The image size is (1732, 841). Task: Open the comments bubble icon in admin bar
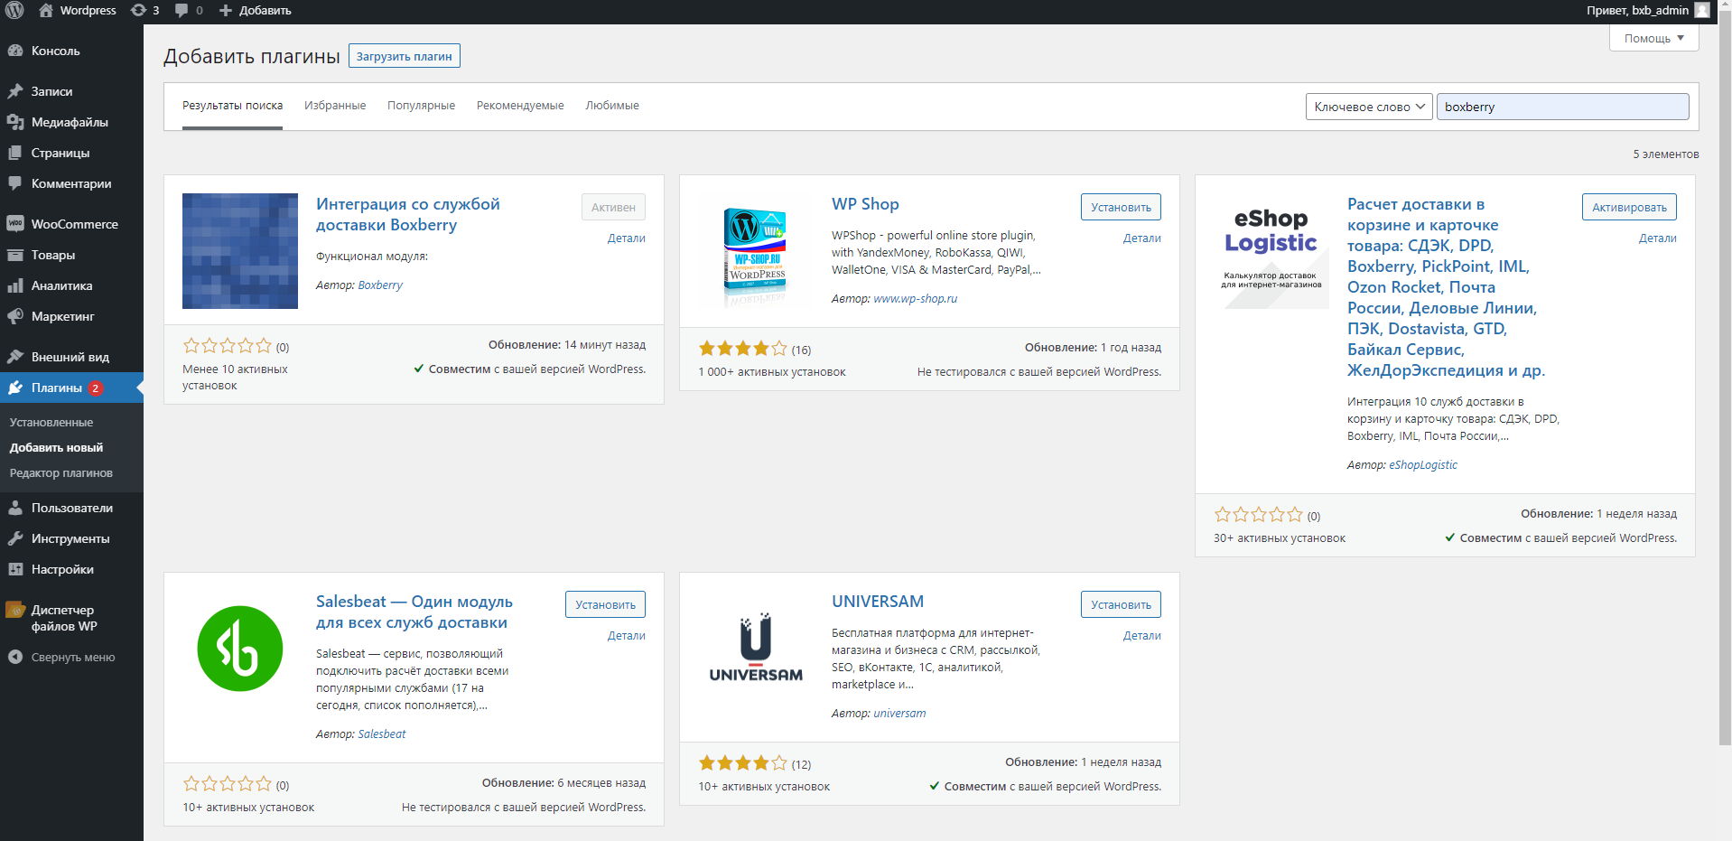click(x=182, y=10)
